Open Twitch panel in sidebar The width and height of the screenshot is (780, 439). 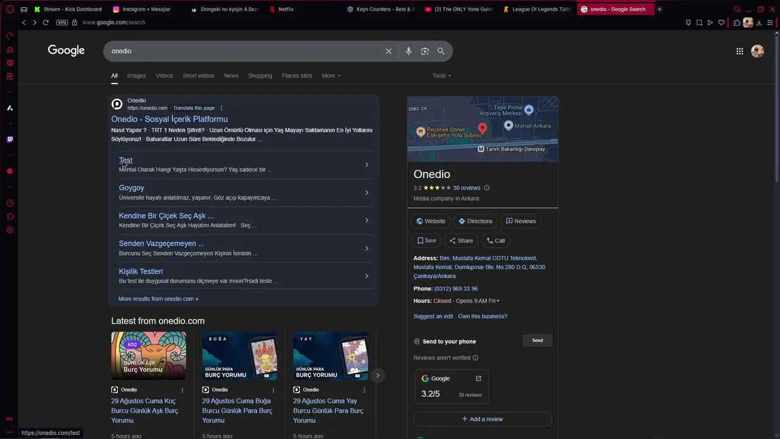[10, 140]
